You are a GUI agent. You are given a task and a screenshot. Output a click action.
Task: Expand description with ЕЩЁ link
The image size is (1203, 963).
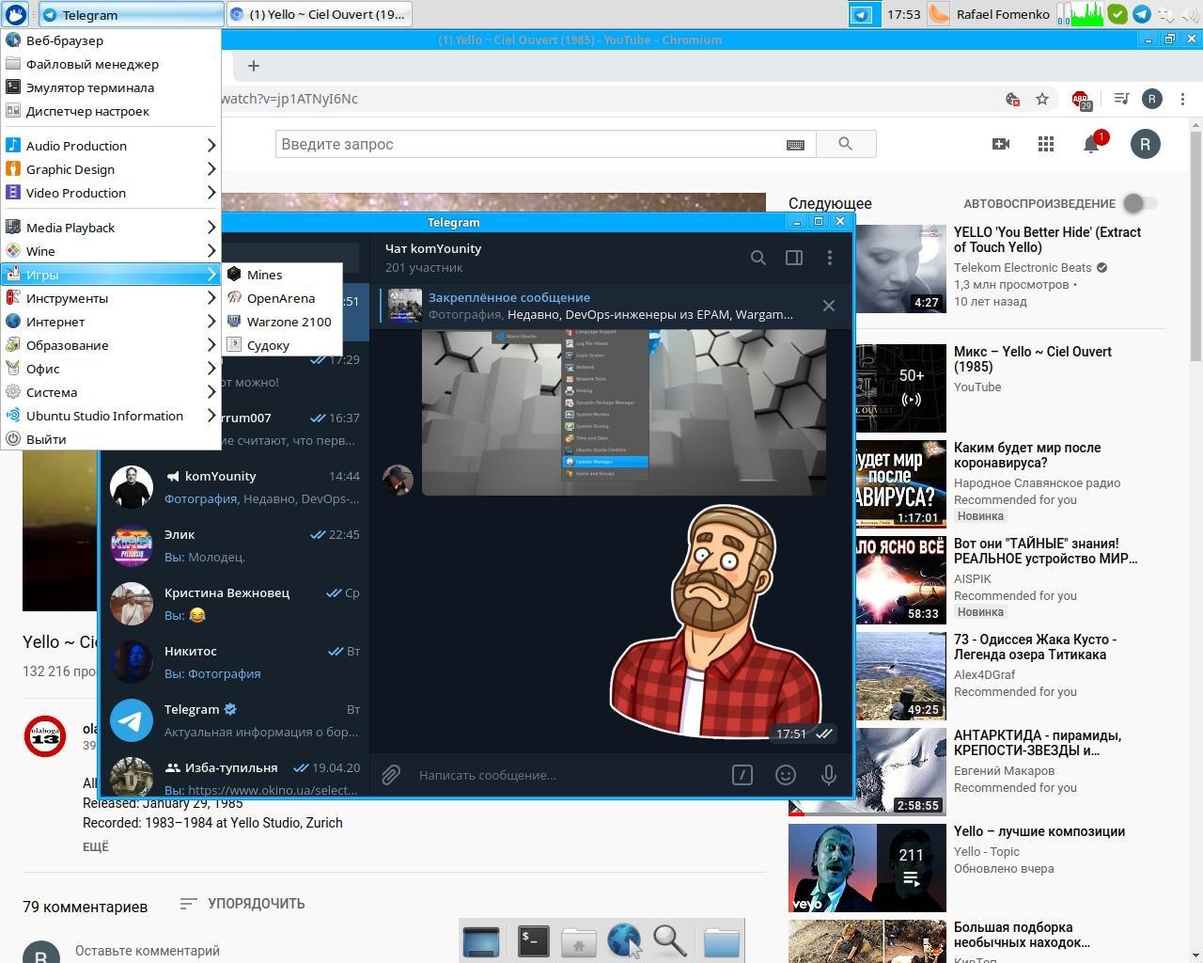coord(96,846)
